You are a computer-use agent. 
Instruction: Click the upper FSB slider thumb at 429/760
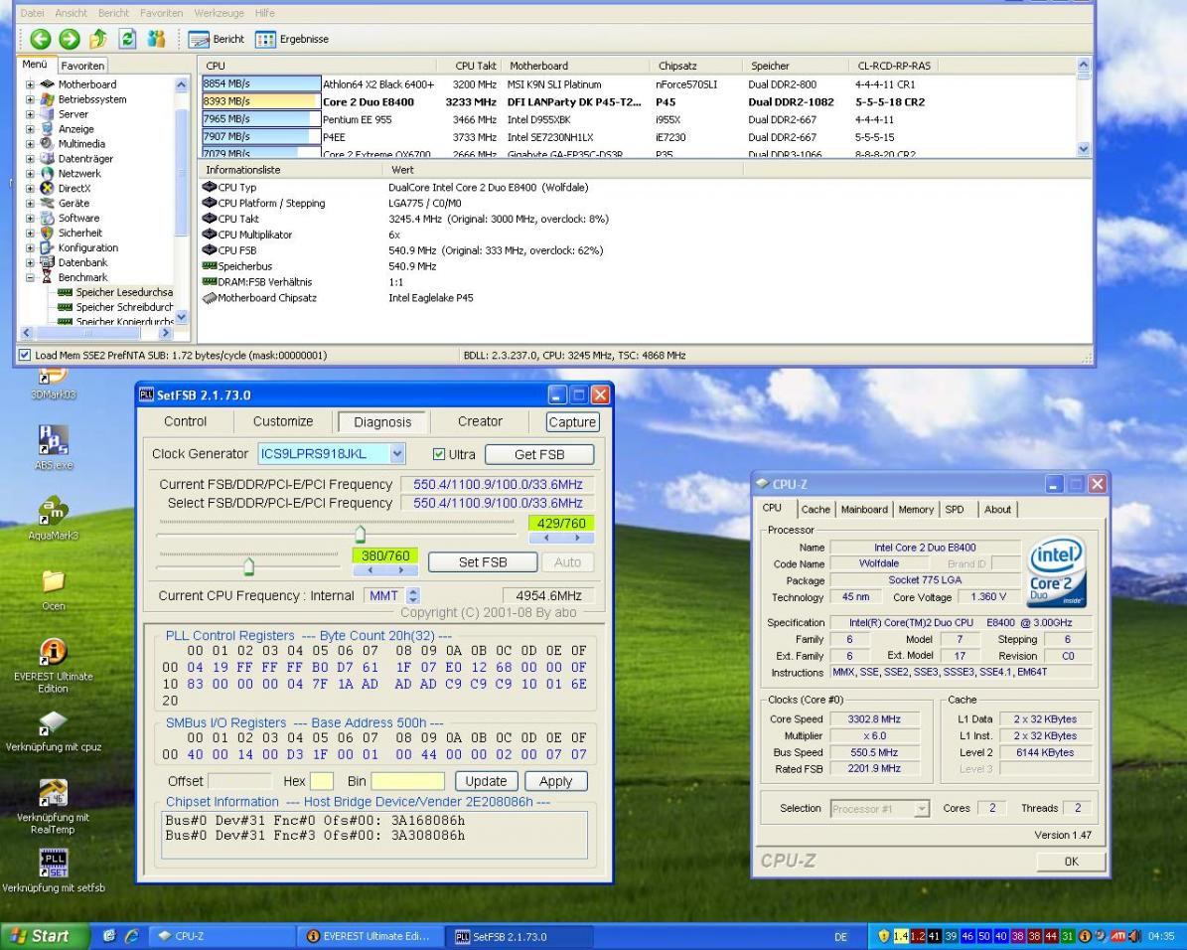tap(361, 534)
